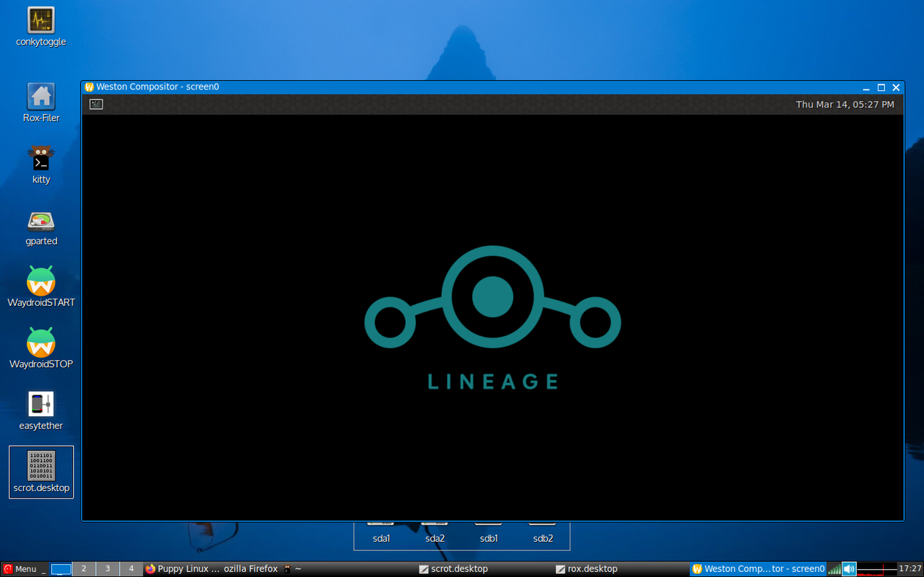Viewport: 924px width, 577px height.
Task: Open the Menu button on the taskbar
Action: [19, 569]
